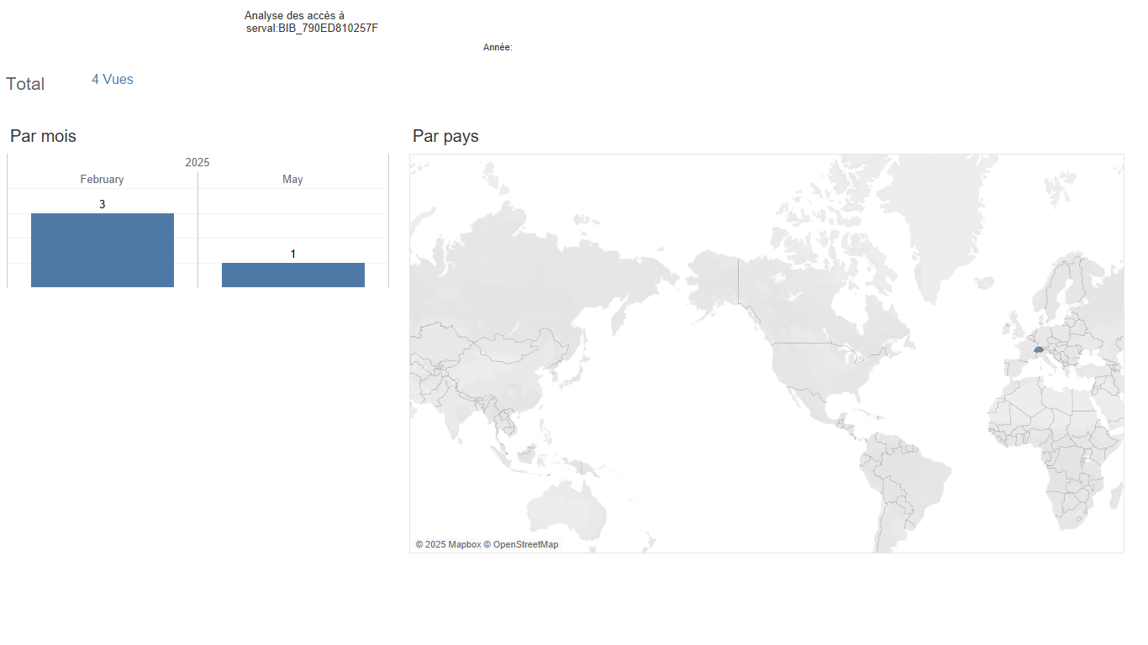Screen dimensions: 1148x645
Task: Click the '4 Vues' total value
Action: point(113,80)
